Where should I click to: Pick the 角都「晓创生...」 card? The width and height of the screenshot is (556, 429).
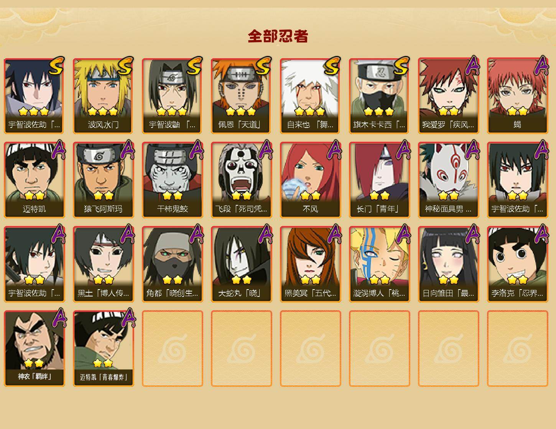[173, 264]
